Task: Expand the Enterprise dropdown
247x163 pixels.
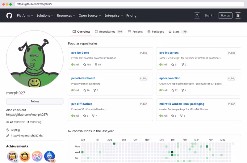Action: (x=113, y=15)
